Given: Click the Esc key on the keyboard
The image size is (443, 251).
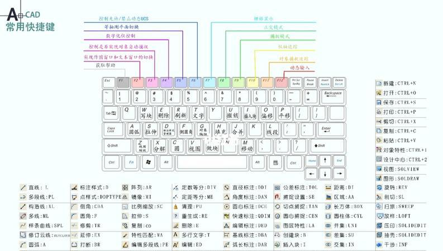Looking at the screenshot, I should [109, 83].
